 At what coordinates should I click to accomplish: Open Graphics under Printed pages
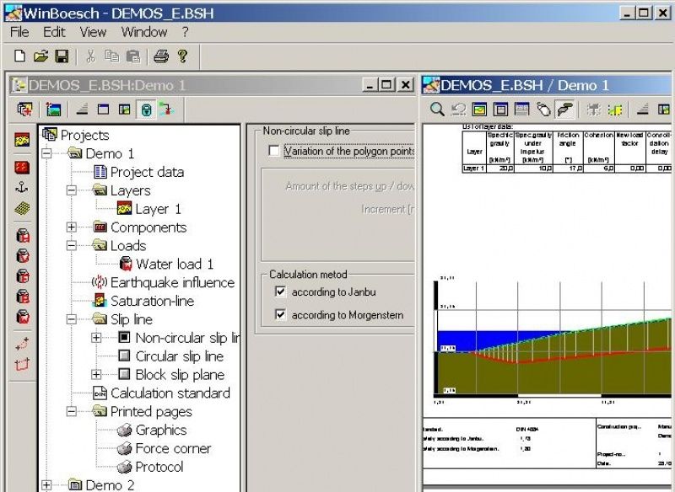pos(161,430)
